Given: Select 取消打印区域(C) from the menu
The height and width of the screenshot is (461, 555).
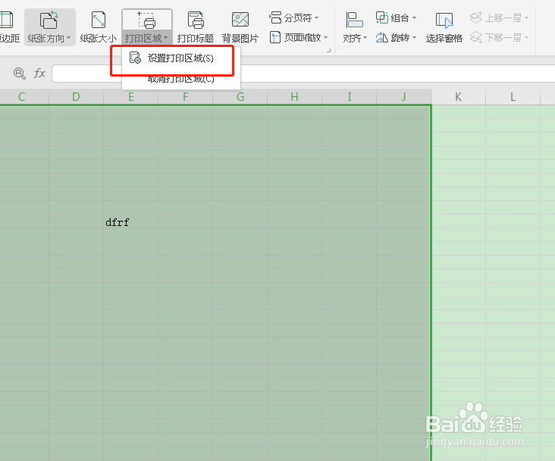Looking at the screenshot, I should (x=181, y=79).
